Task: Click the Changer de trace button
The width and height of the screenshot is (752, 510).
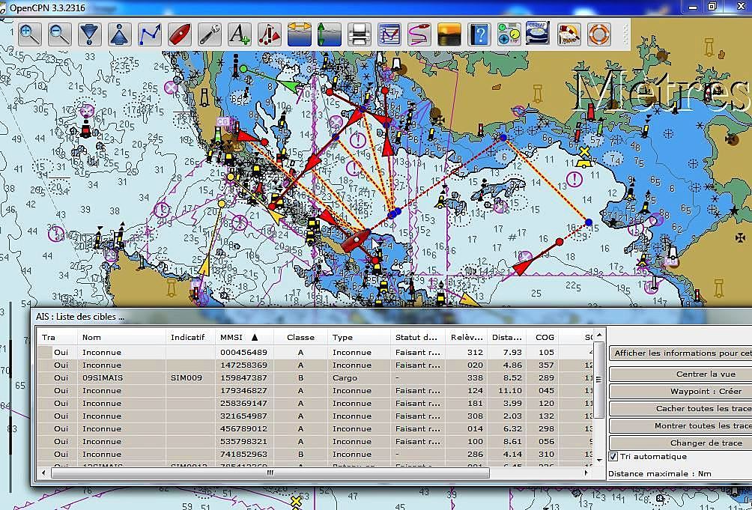Action: (681, 443)
